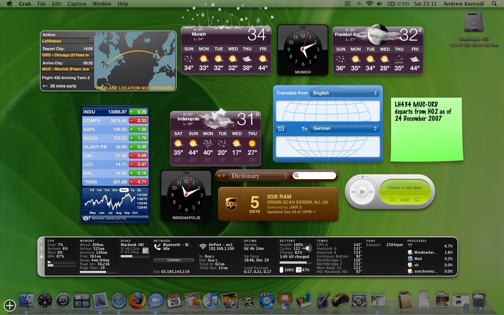This screenshot has height=315, width=504.
Task: Click Play button in iTunes widget
Action: coord(362,192)
